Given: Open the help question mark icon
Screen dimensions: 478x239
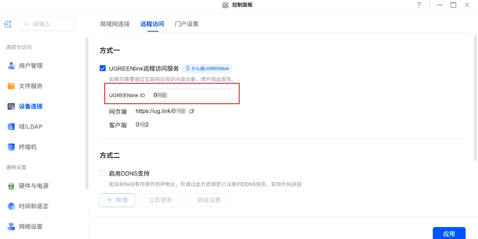Looking at the screenshot, I should point(419,5).
